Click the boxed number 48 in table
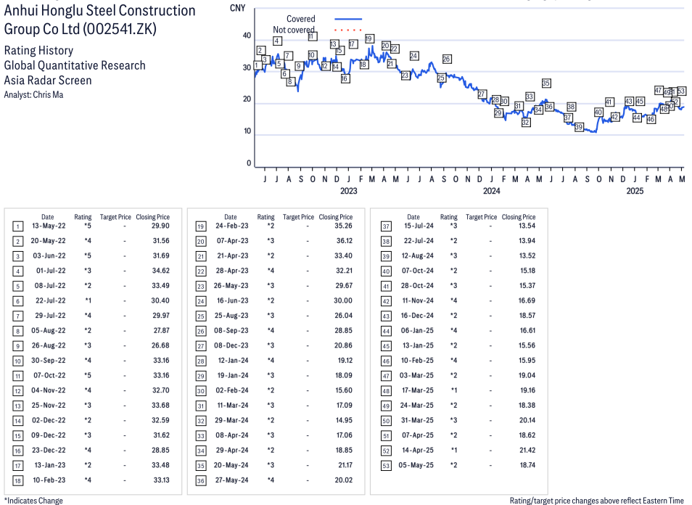 (x=386, y=391)
